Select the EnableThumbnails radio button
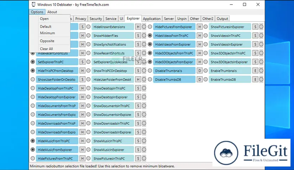 [x=205, y=71]
